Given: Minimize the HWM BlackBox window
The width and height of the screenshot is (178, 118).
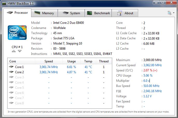Looking at the screenshot, I should 156,2.
